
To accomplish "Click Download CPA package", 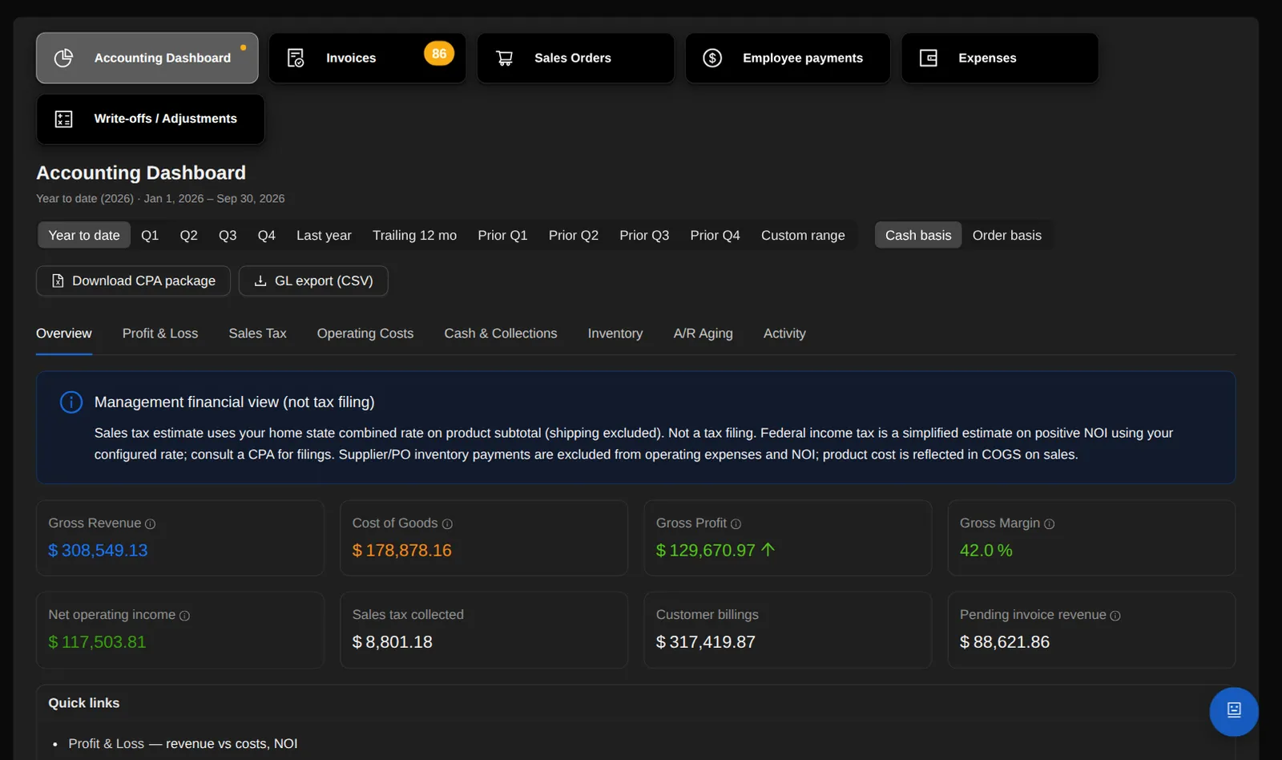I will pos(133,281).
